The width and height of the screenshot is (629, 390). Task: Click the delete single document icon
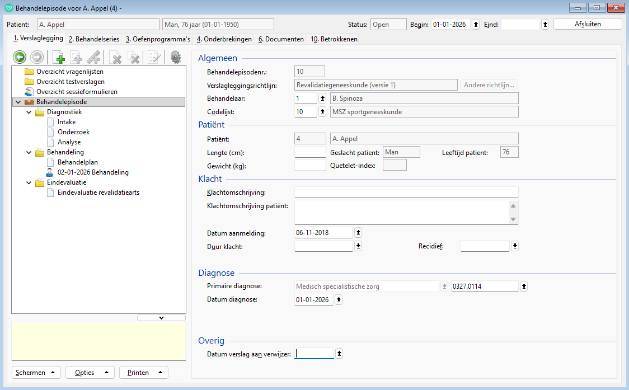(115, 57)
